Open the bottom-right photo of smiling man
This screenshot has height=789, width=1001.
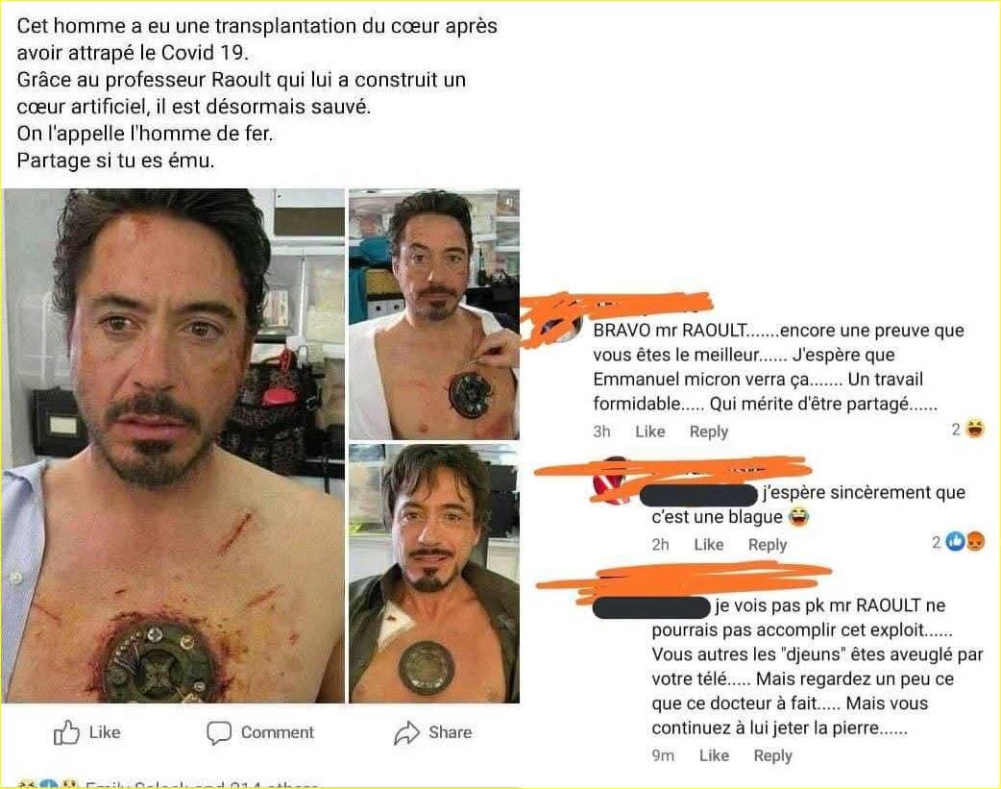(434, 575)
